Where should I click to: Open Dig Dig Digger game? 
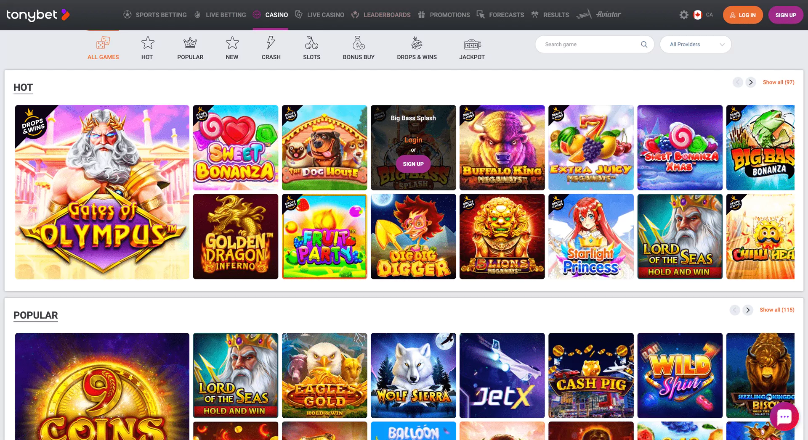[x=413, y=237]
